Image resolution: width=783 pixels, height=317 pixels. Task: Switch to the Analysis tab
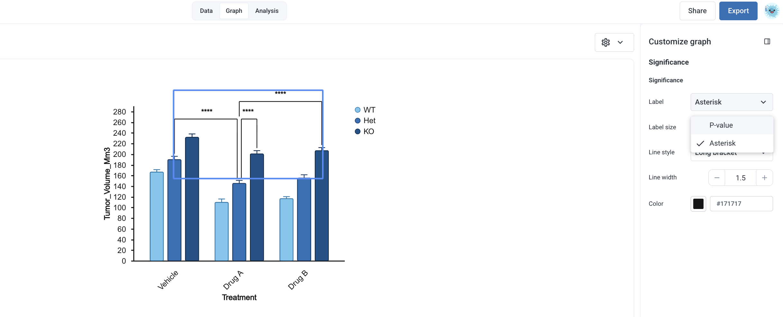point(267,11)
